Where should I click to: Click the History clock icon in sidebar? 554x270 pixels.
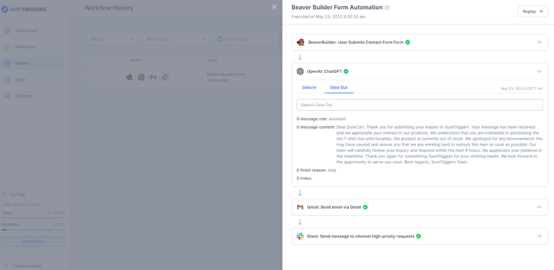pos(7,63)
